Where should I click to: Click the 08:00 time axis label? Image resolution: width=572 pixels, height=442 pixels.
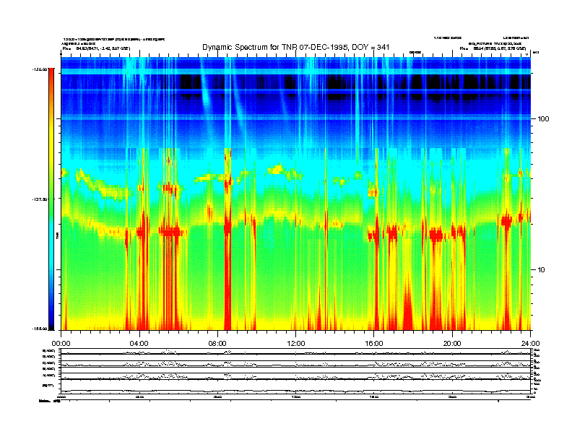click(217, 344)
